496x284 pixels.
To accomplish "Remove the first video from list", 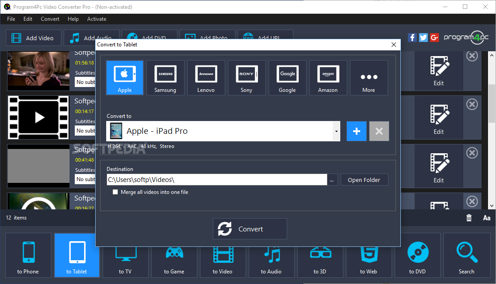I will [472, 56].
